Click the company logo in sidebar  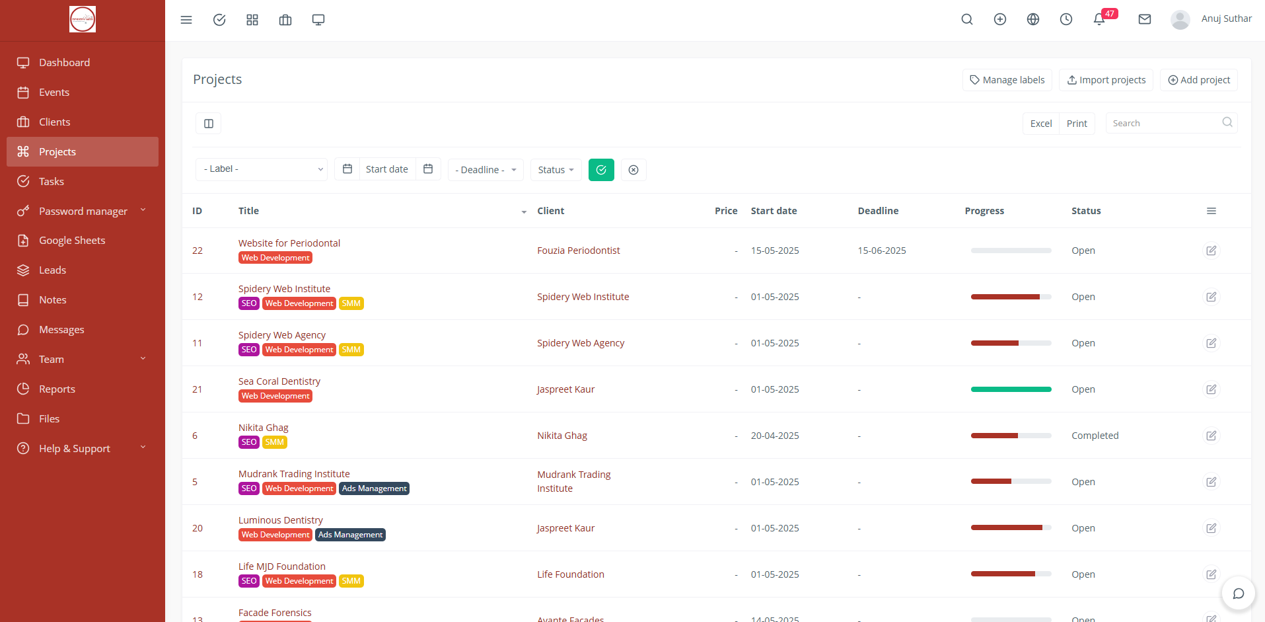click(x=83, y=19)
